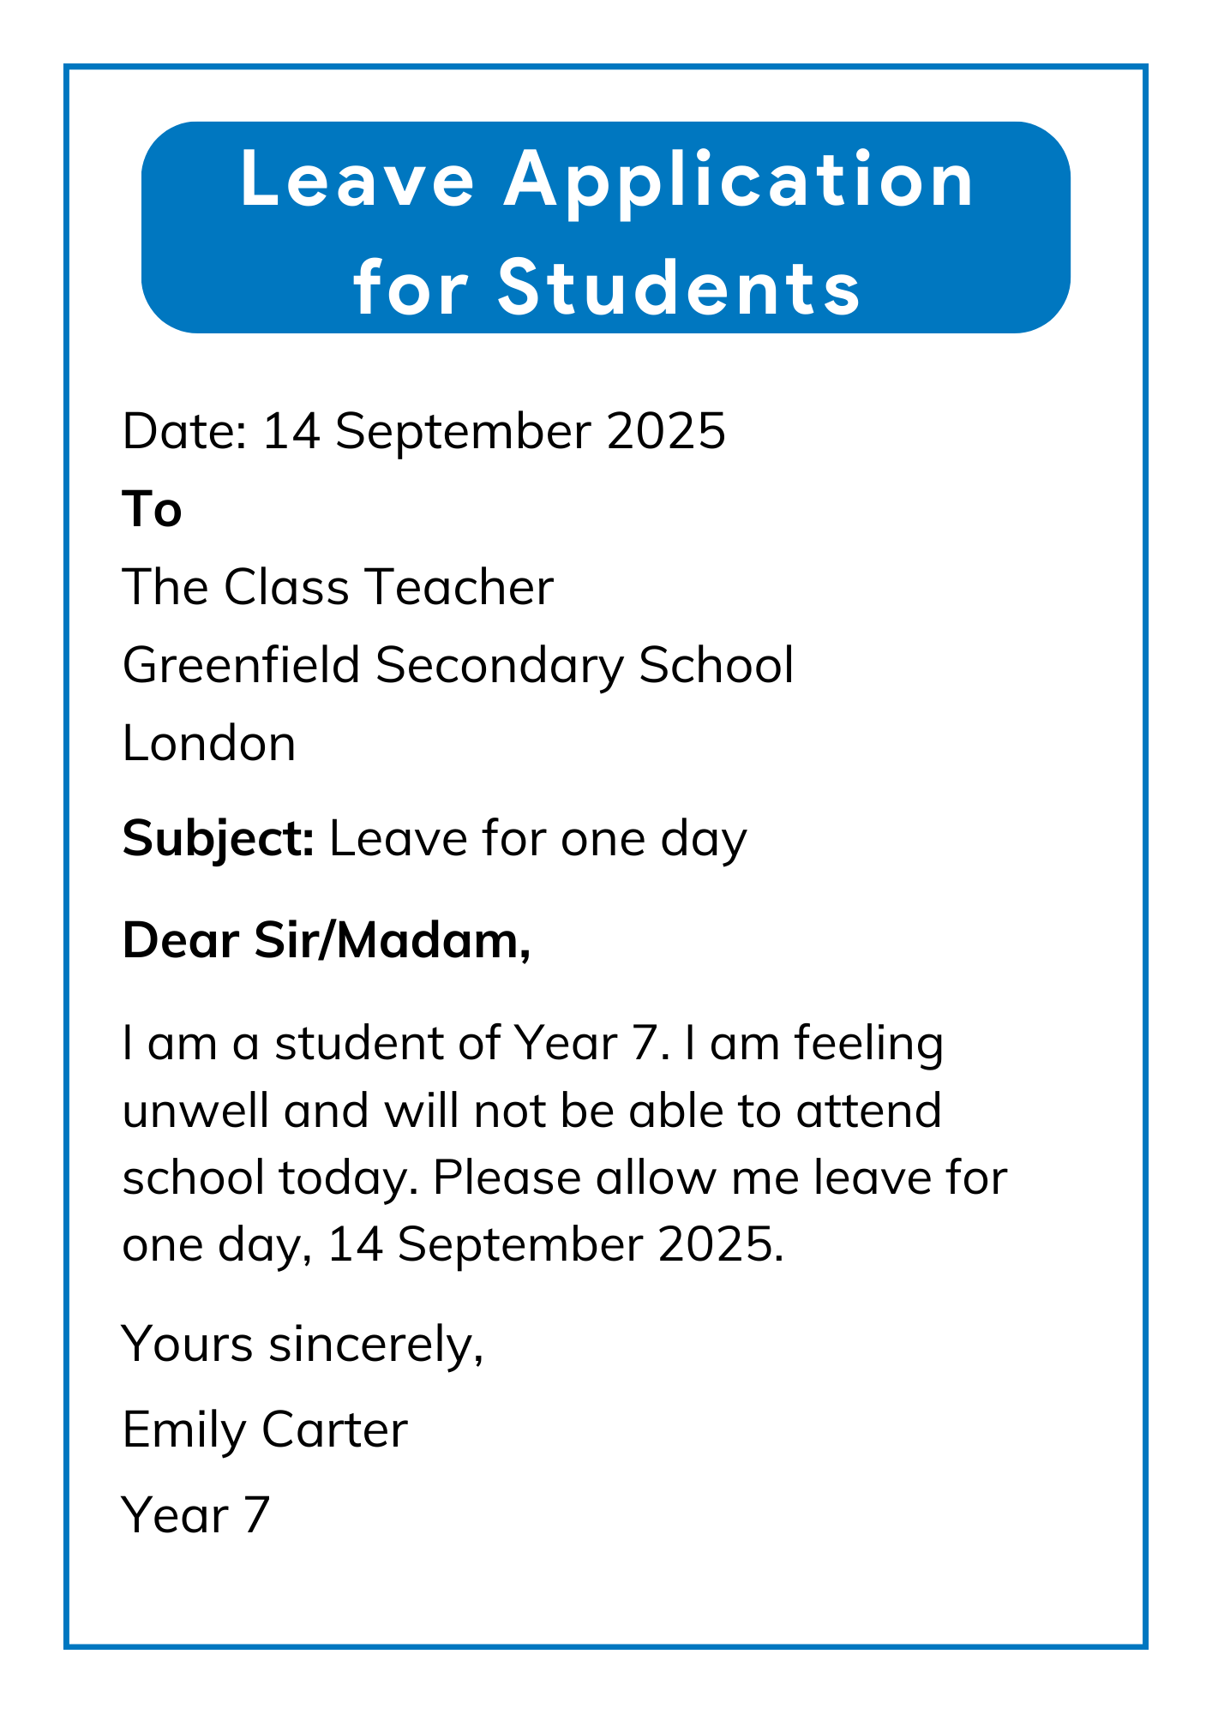
Task: Click the word "Date:" at the start of the letter
Action: tap(184, 431)
